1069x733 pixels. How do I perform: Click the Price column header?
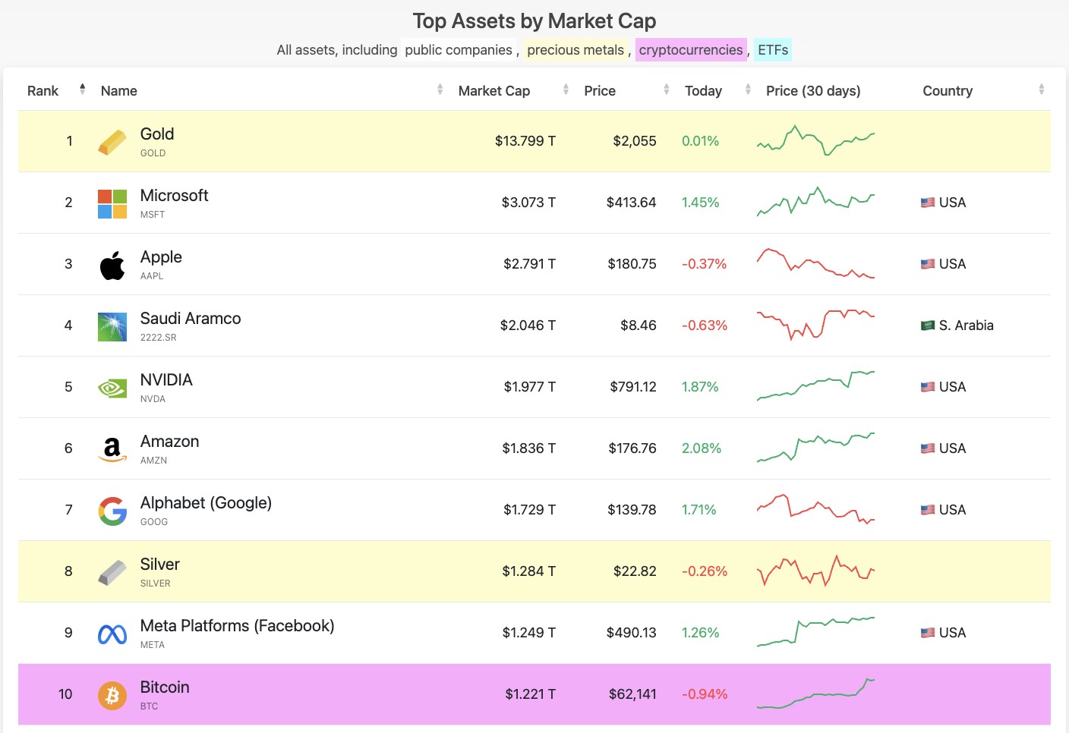[600, 91]
